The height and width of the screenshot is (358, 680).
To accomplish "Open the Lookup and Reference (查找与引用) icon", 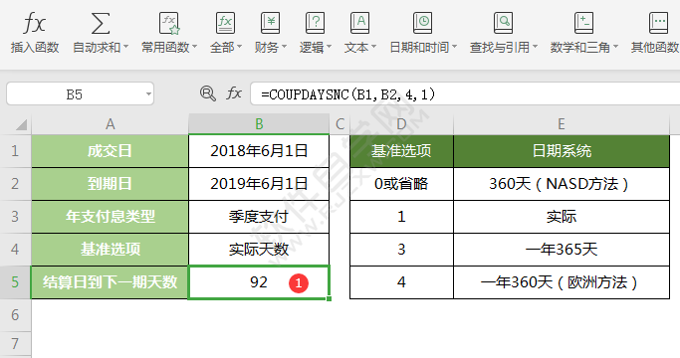I will (x=503, y=23).
